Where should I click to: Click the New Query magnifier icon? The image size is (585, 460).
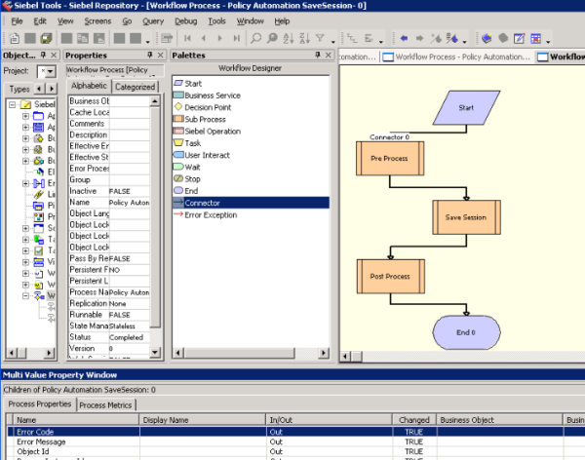255,38
